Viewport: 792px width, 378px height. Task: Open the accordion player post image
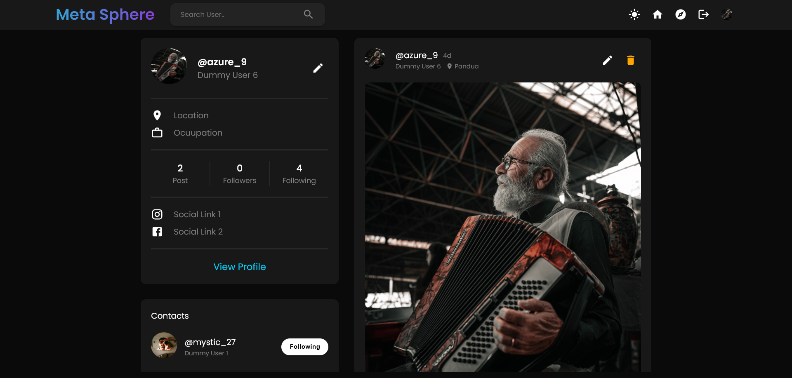(503, 227)
